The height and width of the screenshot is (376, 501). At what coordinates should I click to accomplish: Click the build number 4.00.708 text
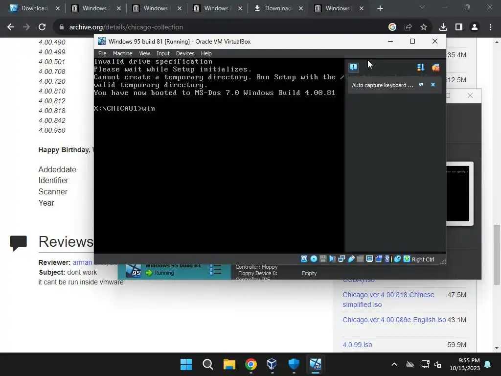point(52,71)
